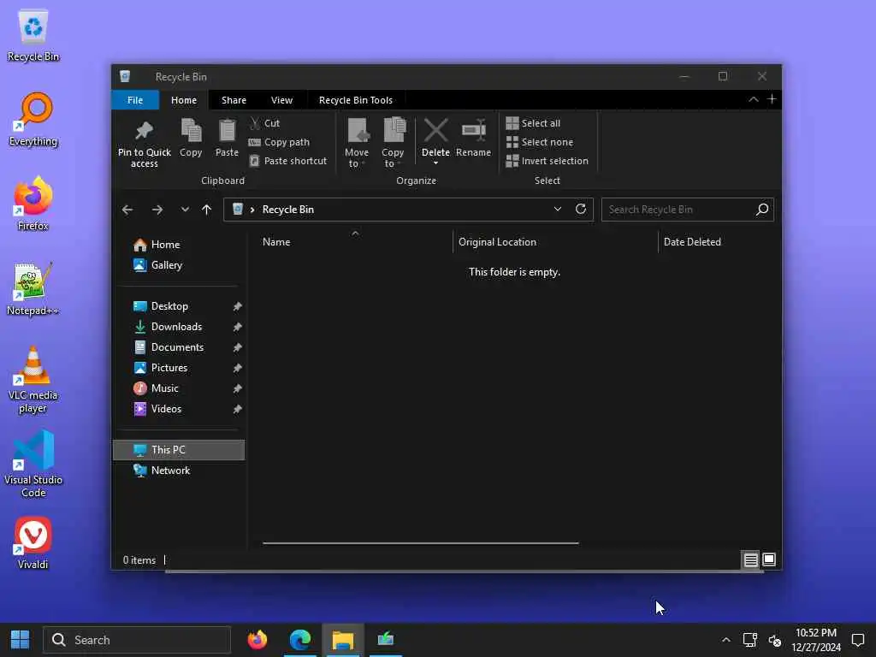Switch to large icons view layout

click(769, 559)
